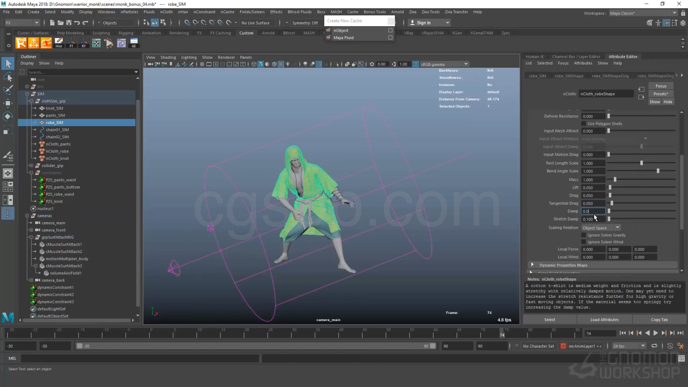Click the Load Attributes button
Image resolution: width=688 pixels, height=387 pixels.
pos(604,320)
